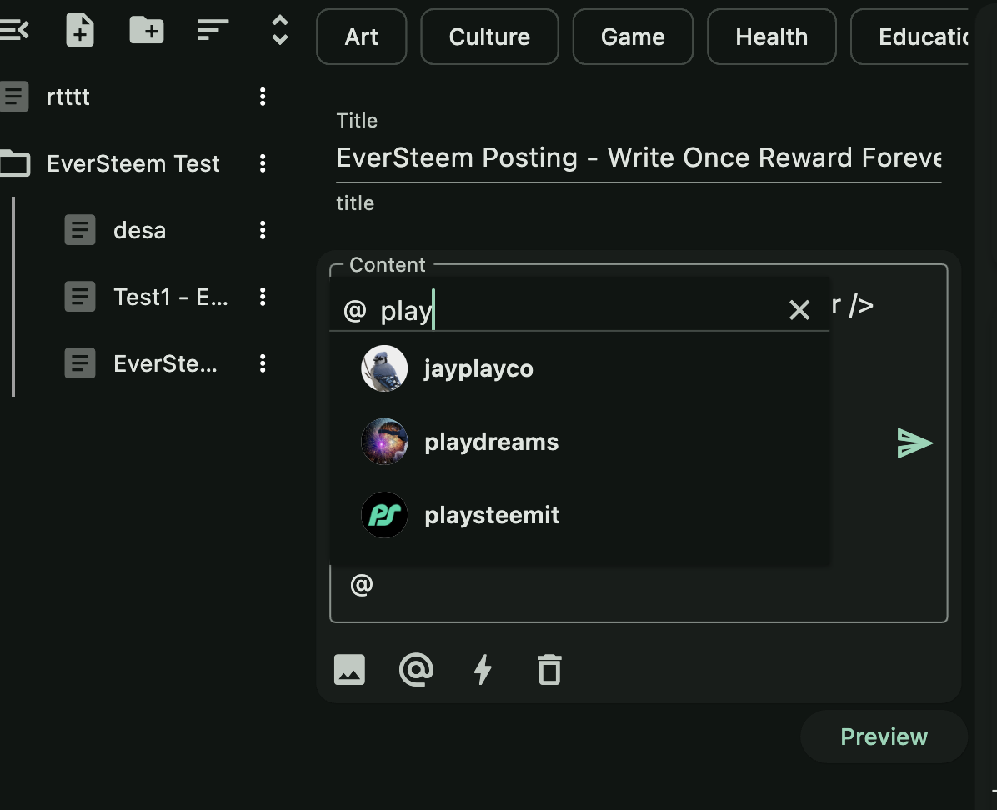Delete content using the trash icon

550,669
